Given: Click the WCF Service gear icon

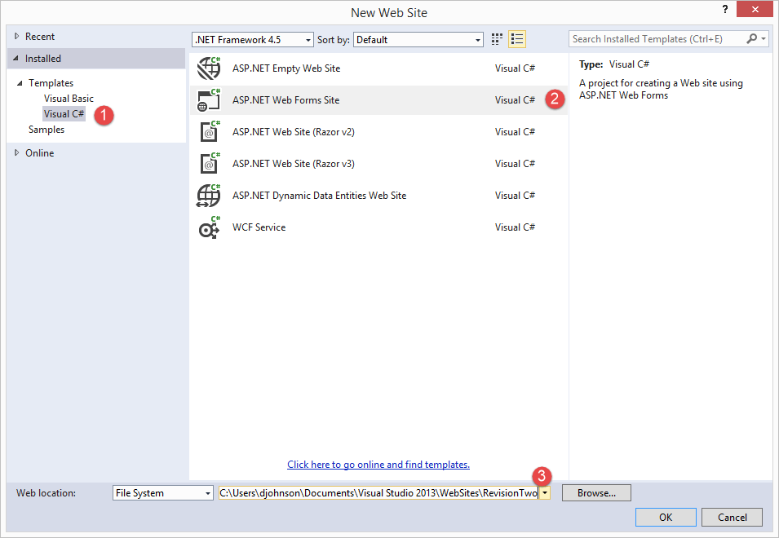Looking at the screenshot, I should pyautogui.click(x=209, y=227).
